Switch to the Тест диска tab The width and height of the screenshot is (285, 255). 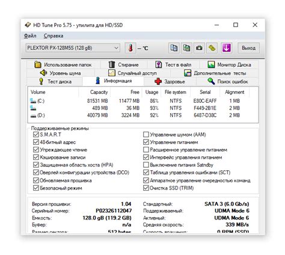pyautogui.click(x=55, y=81)
